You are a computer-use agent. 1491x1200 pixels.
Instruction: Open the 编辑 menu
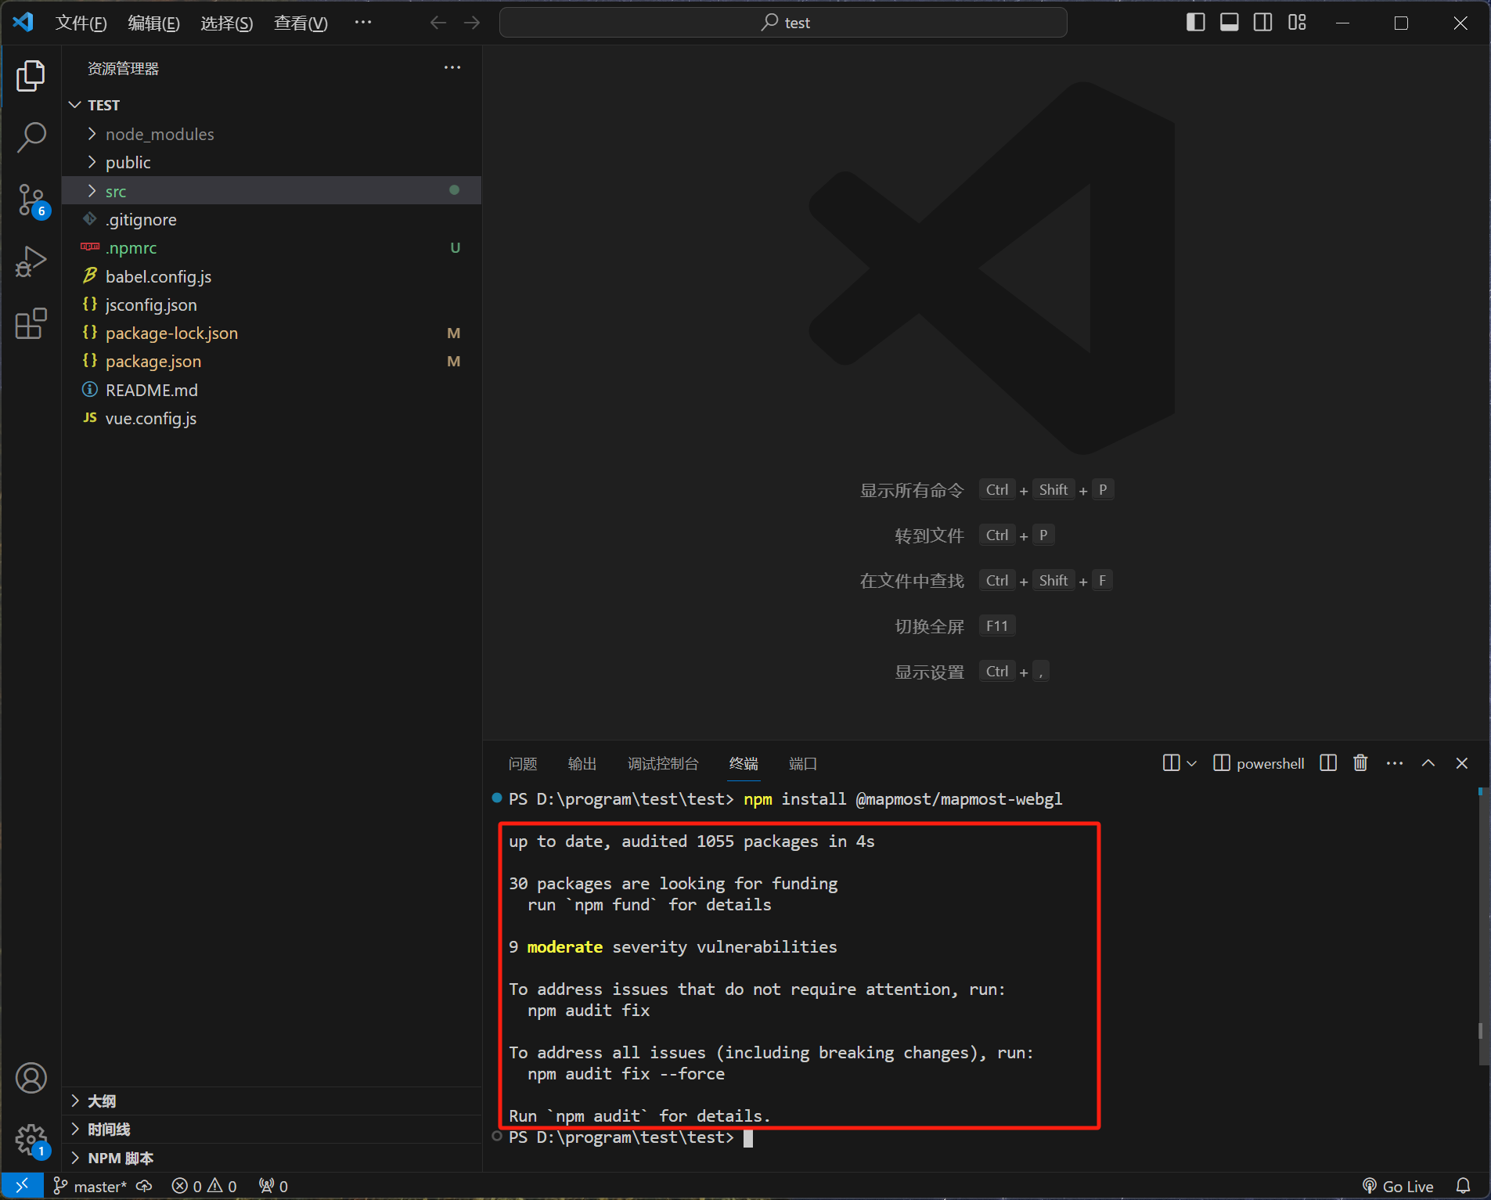153,23
